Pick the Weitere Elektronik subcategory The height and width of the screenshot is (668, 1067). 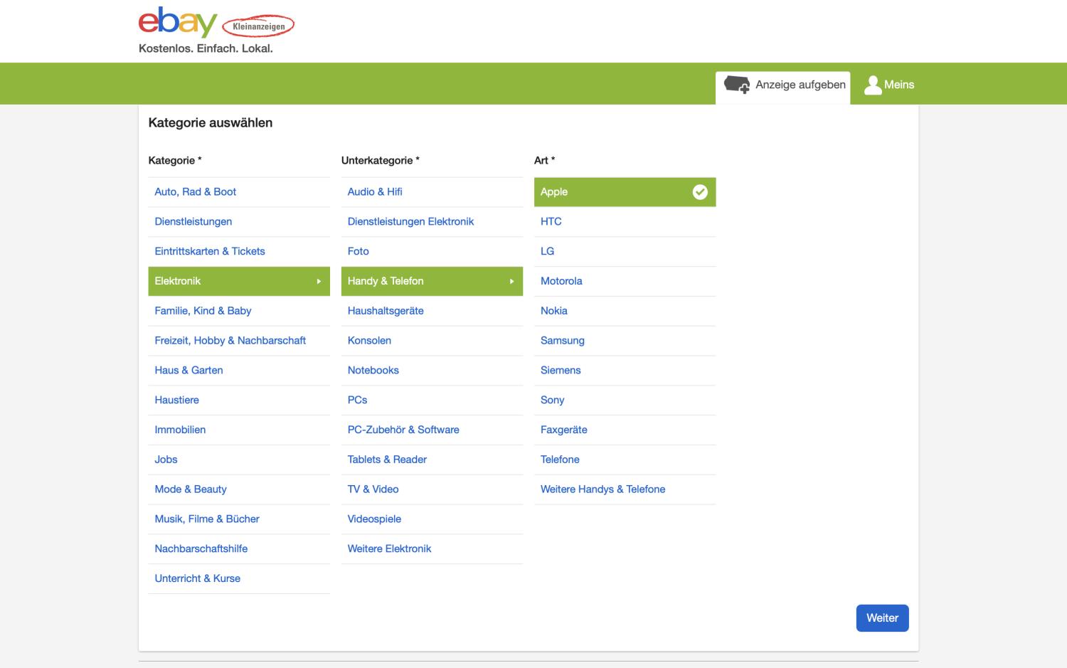[432, 549]
